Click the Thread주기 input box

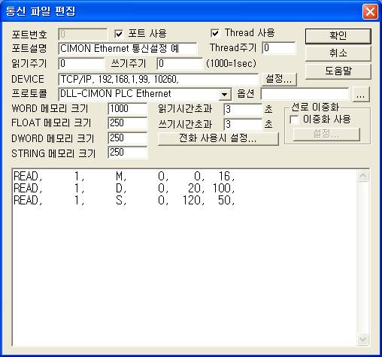tap(279, 48)
